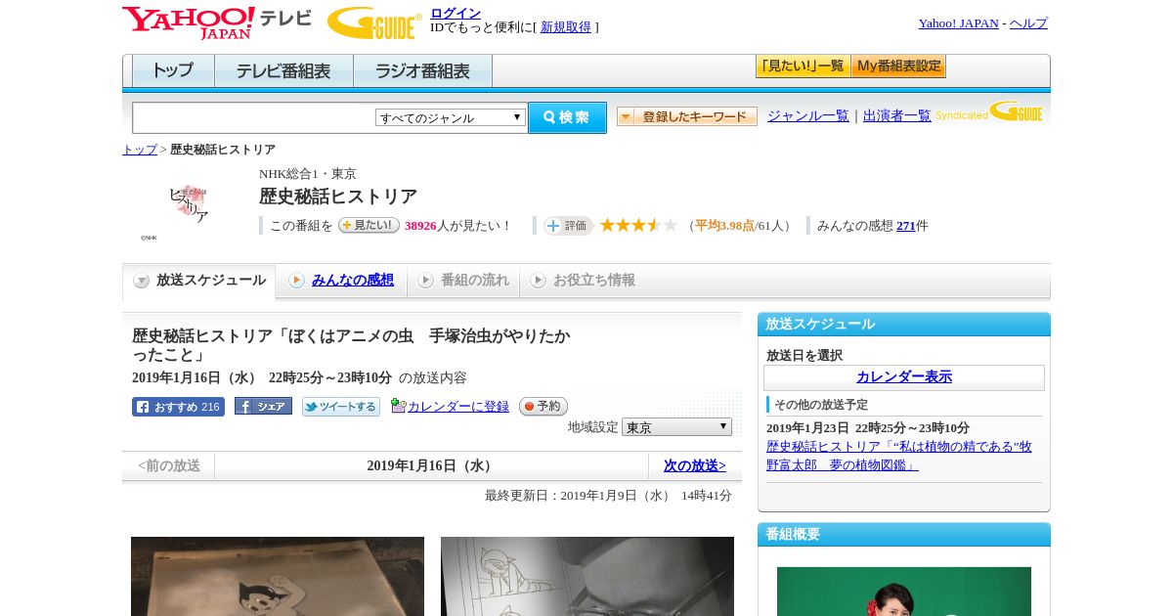Click the 評価 plus rating button

coord(568,226)
